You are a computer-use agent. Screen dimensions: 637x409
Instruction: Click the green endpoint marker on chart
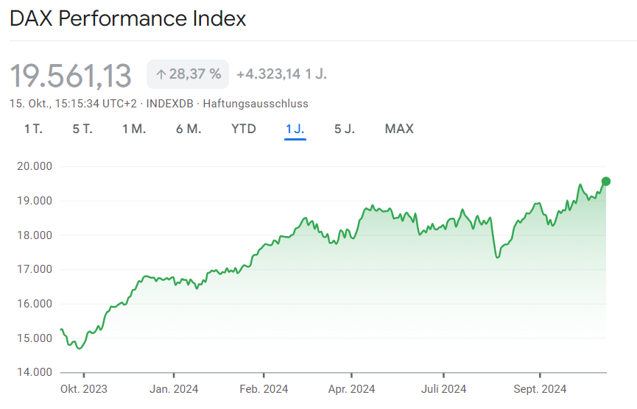coord(606,182)
